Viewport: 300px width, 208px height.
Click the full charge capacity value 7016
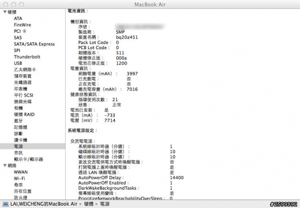[132, 89]
